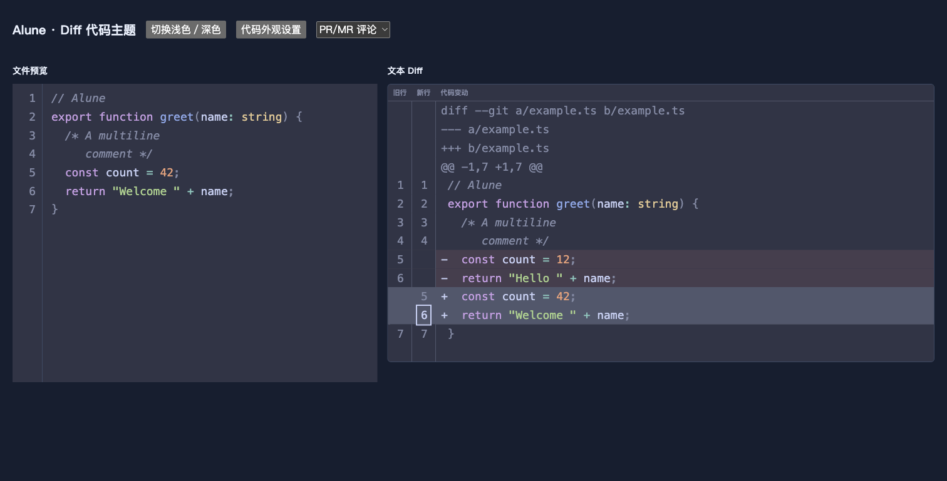Click the diff --git a/example.ts header line

click(562, 111)
